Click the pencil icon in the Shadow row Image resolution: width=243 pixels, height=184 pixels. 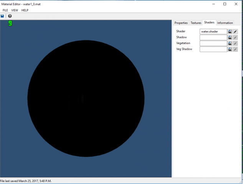coord(235,38)
